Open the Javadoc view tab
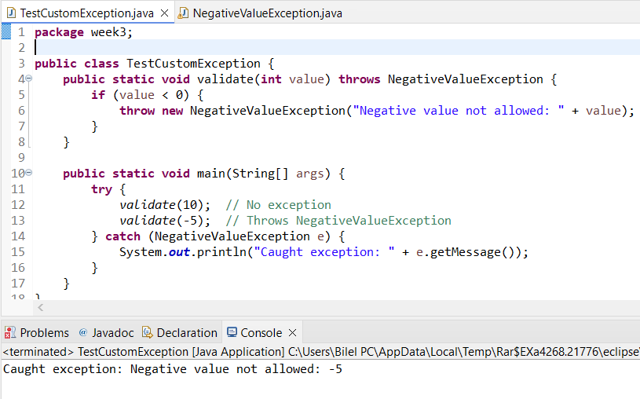The height and width of the screenshot is (399, 640). pyautogui.click(x=112, y=333)
